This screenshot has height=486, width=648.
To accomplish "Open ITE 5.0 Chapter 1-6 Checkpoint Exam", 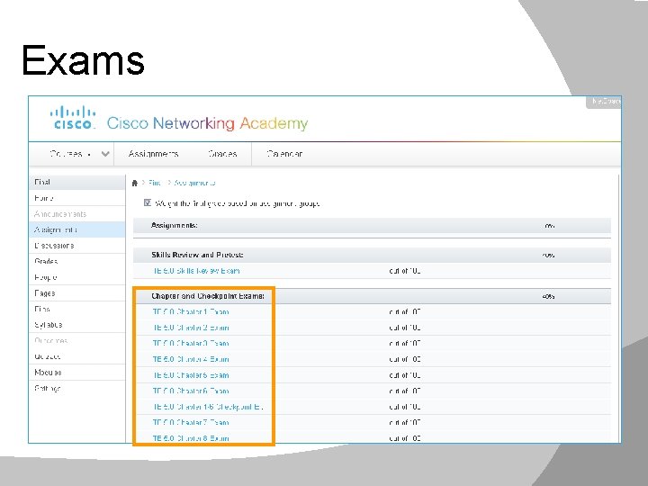I will 208,407.
